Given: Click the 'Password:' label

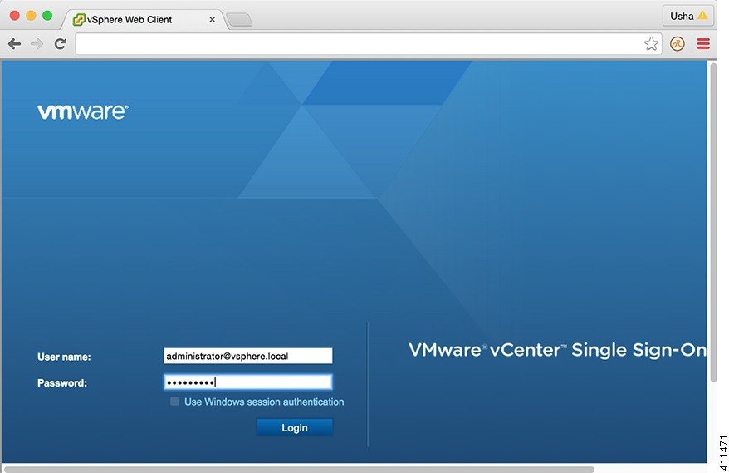Looking at the screenshot, I should click(62, 382).
